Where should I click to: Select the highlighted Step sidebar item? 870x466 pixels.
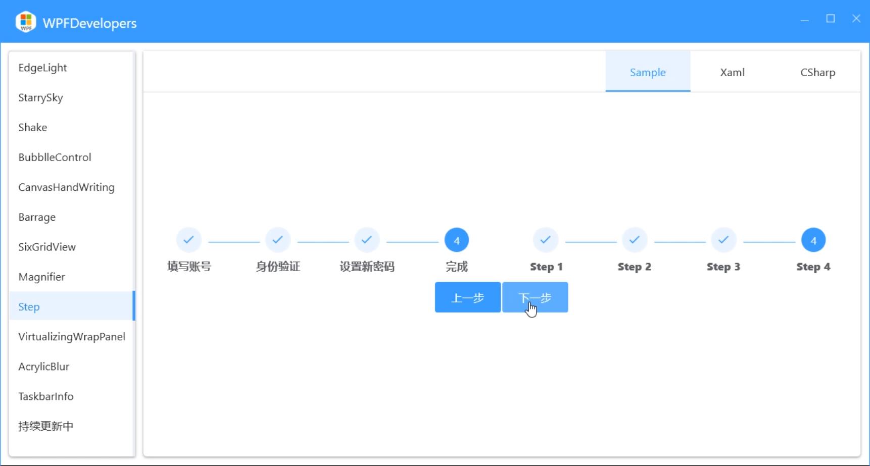click(72, 306)
